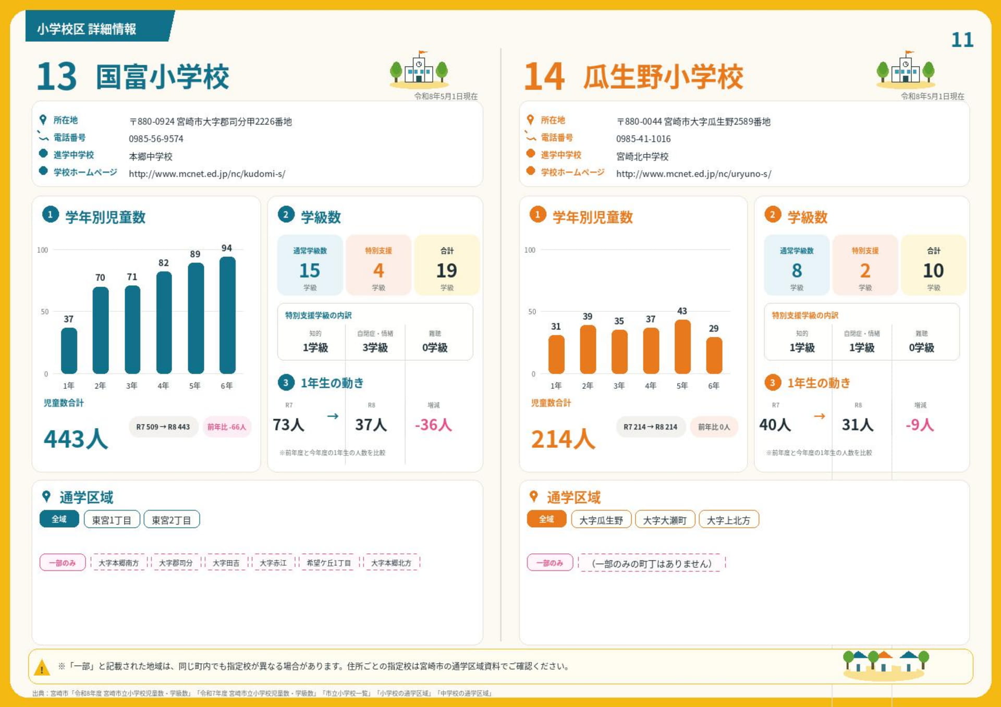Select the 大字瓜生野 area tag

coord(601,519)
